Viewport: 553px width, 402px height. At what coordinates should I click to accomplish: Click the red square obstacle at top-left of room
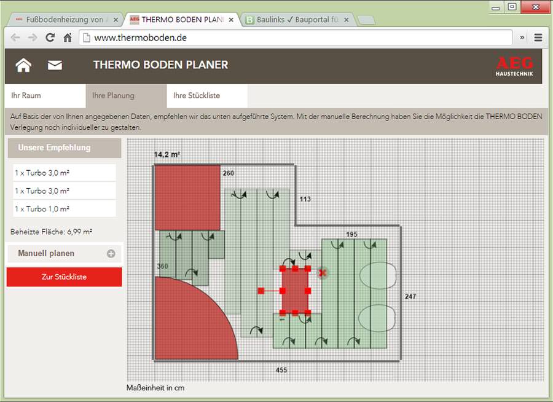(x=187, y=198)
